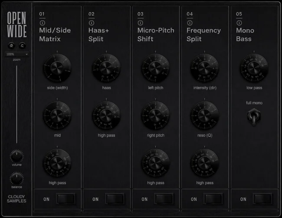The height and width of the screenshot is (218, 282).
Task: Click Micro-Pitch Shift high pass knob
Action: click(x=155, y=163)
